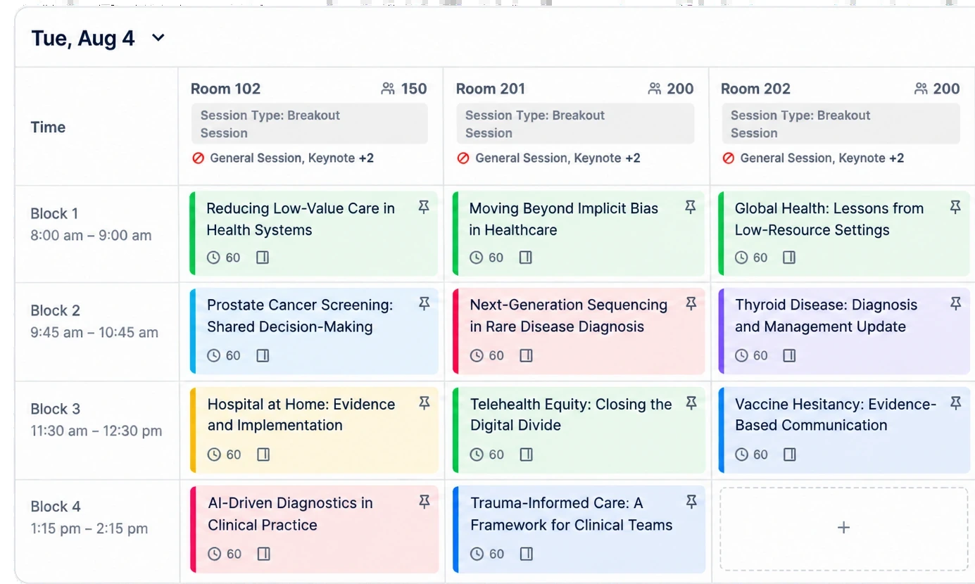Viewport: 975px width, 584px height.
Task: Click the yellow color bar of Hospital at Home card
Action: pyautogui.click(x=193, y=430)
